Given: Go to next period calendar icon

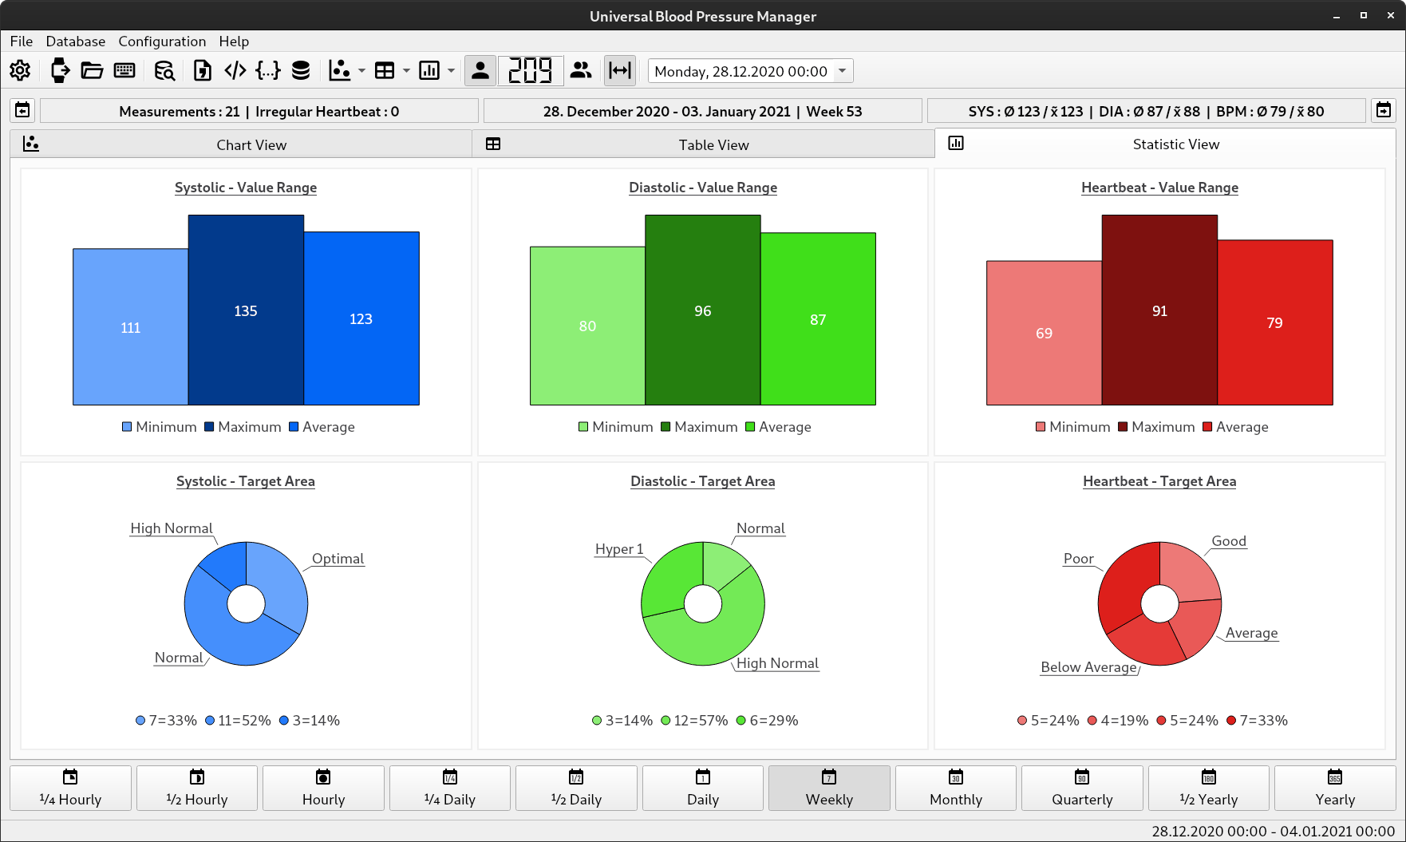Looking at the screenshot, I should (x=1384, y=110).
